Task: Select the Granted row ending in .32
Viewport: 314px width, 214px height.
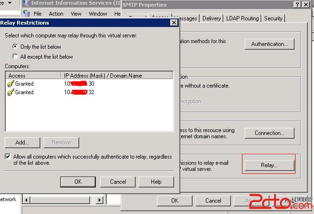Action: click(x=89, y=92)
